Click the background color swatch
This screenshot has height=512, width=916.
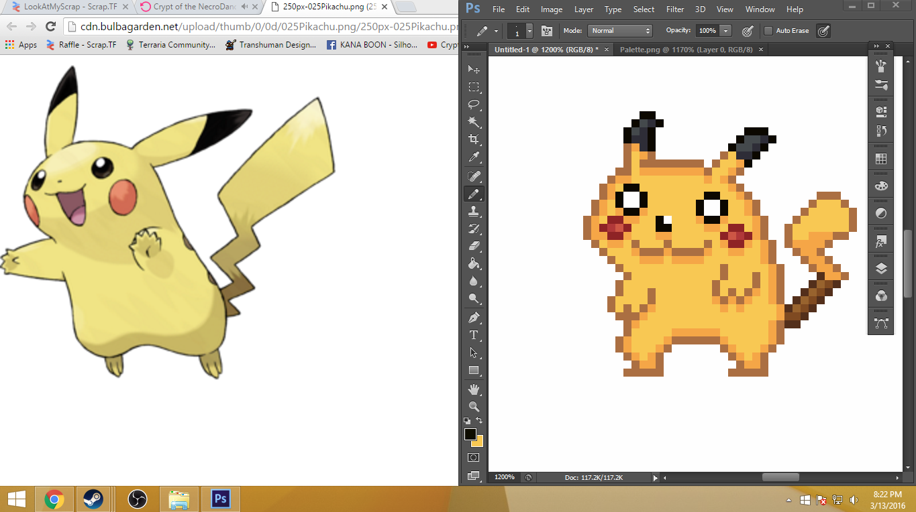(479, 442)
